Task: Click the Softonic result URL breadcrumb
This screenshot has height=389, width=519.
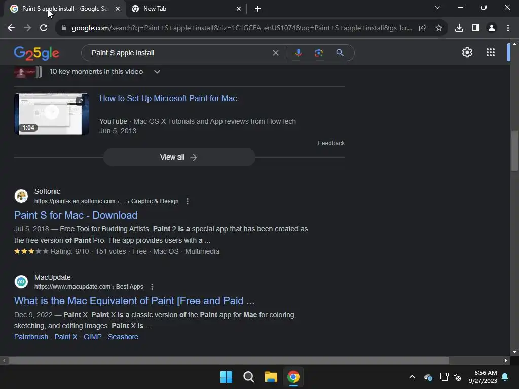Action: 106,201
